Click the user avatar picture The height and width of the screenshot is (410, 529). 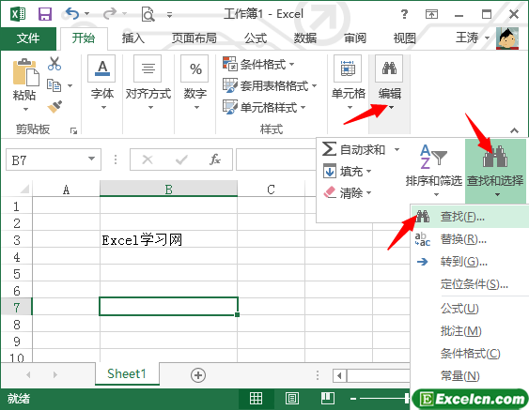(x=507, y=38)
